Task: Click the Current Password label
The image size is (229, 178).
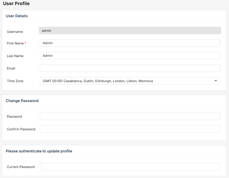Action: [21, 167]
